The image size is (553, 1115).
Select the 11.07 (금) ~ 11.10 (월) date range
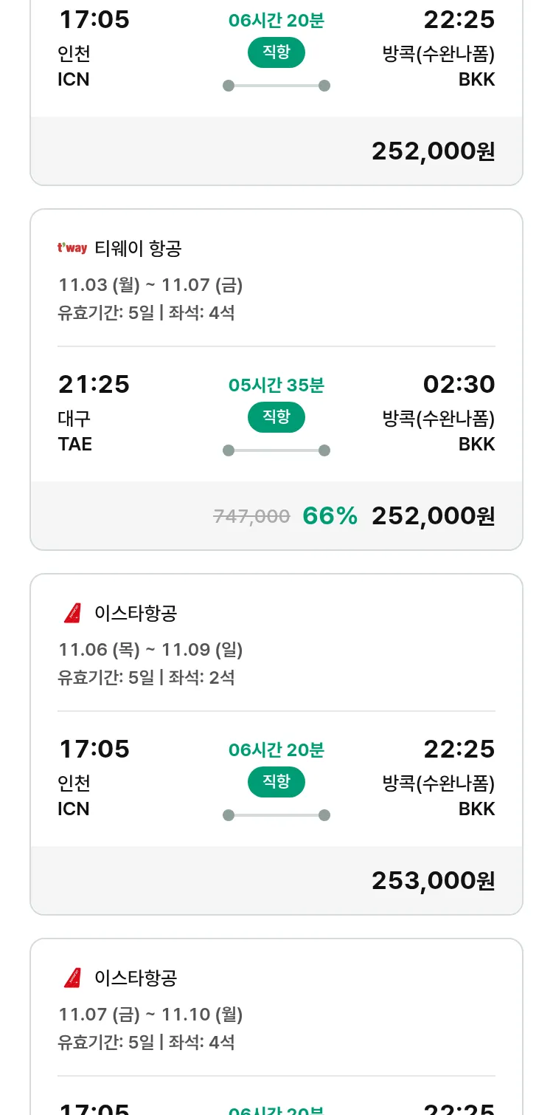150,1015
